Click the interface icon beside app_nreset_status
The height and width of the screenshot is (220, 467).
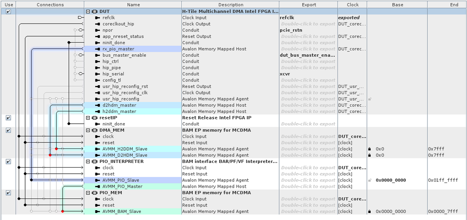coord(98,37)
